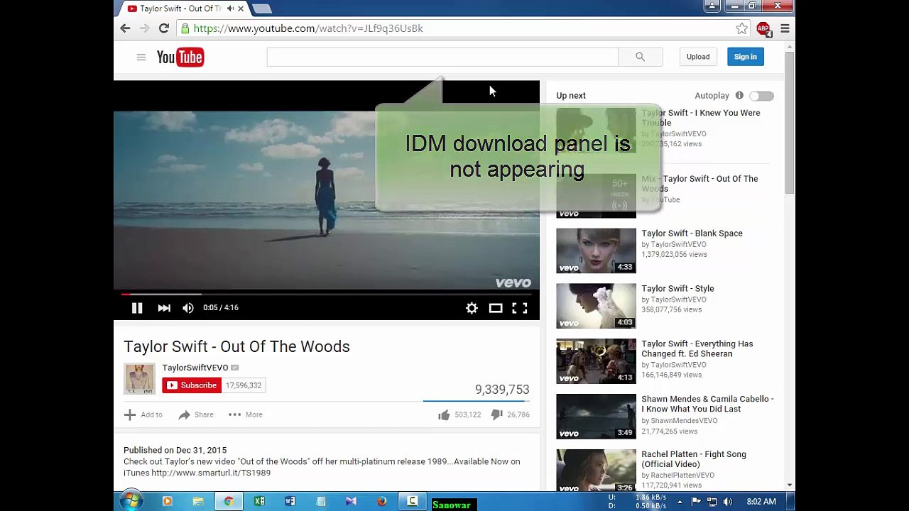Open the video settings gear

coord(472,308)
